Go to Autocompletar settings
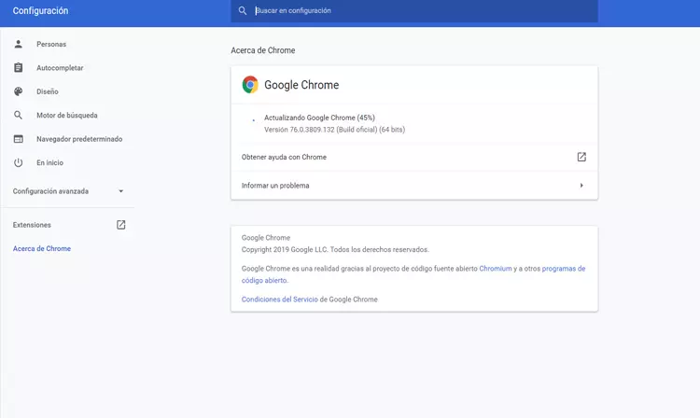The image size is (700, 418). pos(60,68)
